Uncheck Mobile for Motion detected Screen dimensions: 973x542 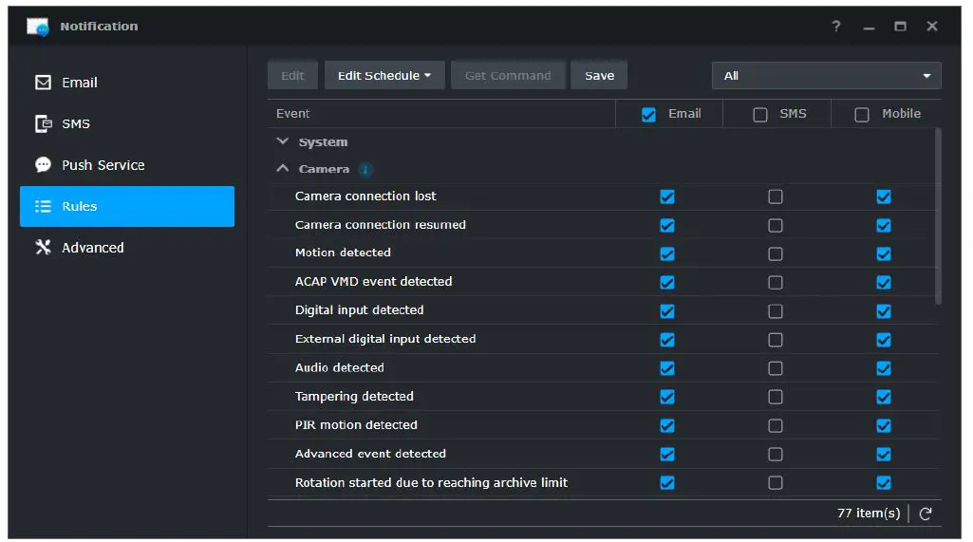[x=884, y=254]
